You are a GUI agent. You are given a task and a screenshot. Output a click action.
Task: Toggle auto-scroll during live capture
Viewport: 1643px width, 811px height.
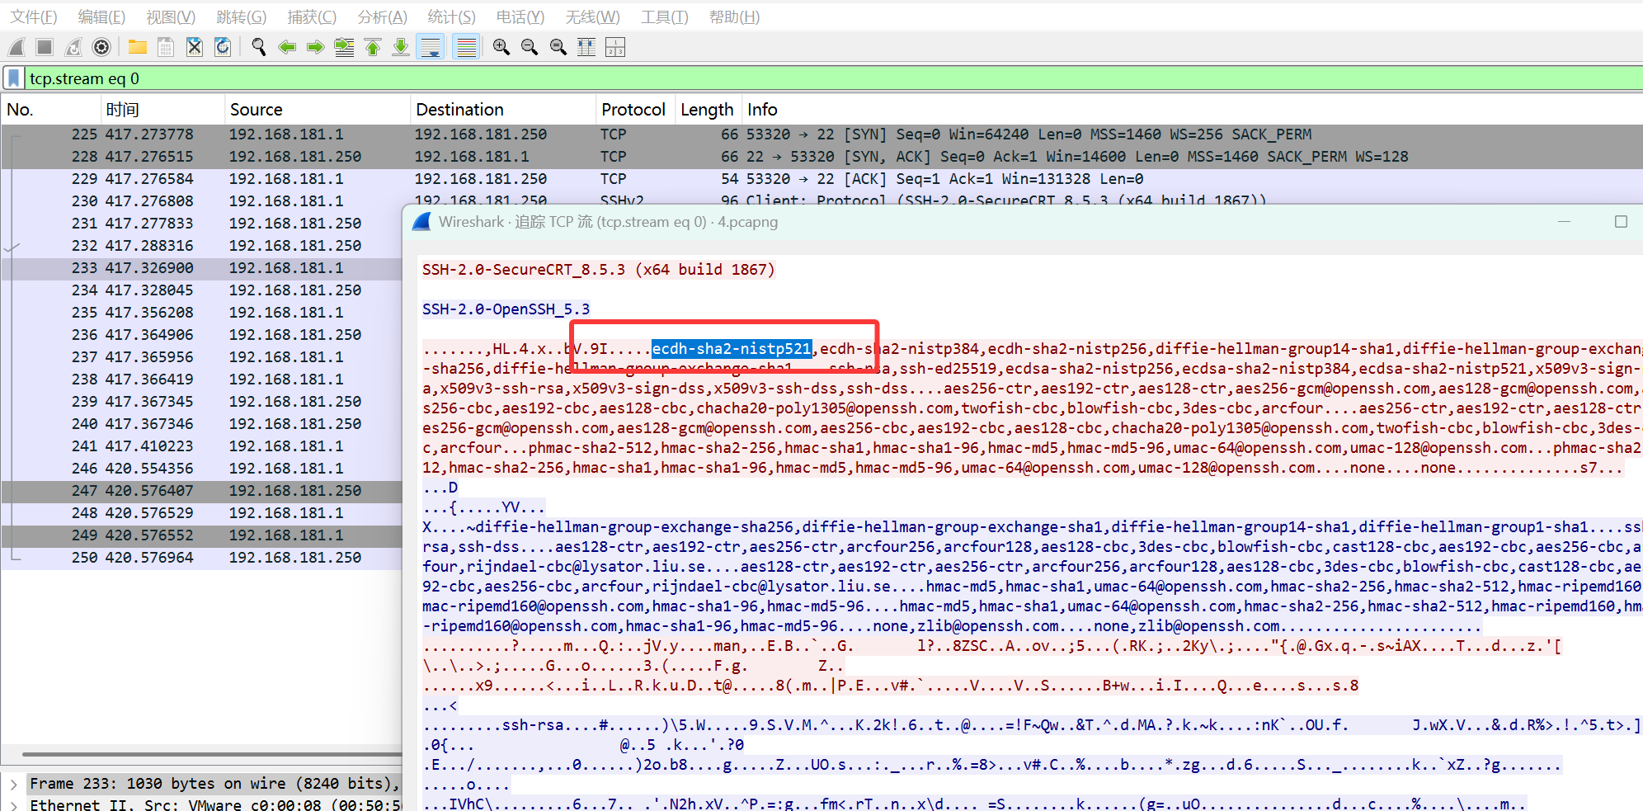point(431,47)
